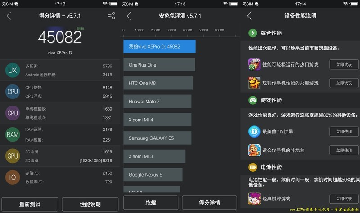Screen dimensions: 360x213
Task: Tap 立即试玩 next to 玩转你手机性能的火爆游戏
Action: coord(344,83)
